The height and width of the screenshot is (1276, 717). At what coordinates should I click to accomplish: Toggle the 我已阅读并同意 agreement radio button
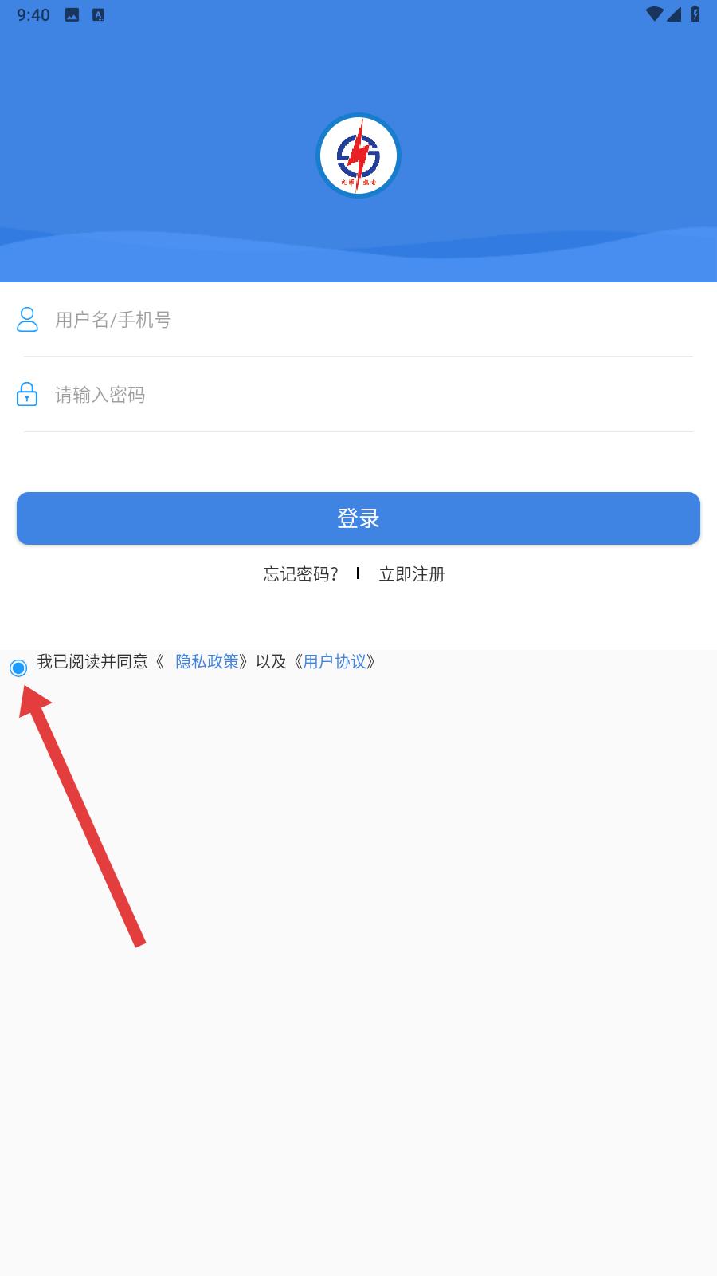tap(18, 668)
